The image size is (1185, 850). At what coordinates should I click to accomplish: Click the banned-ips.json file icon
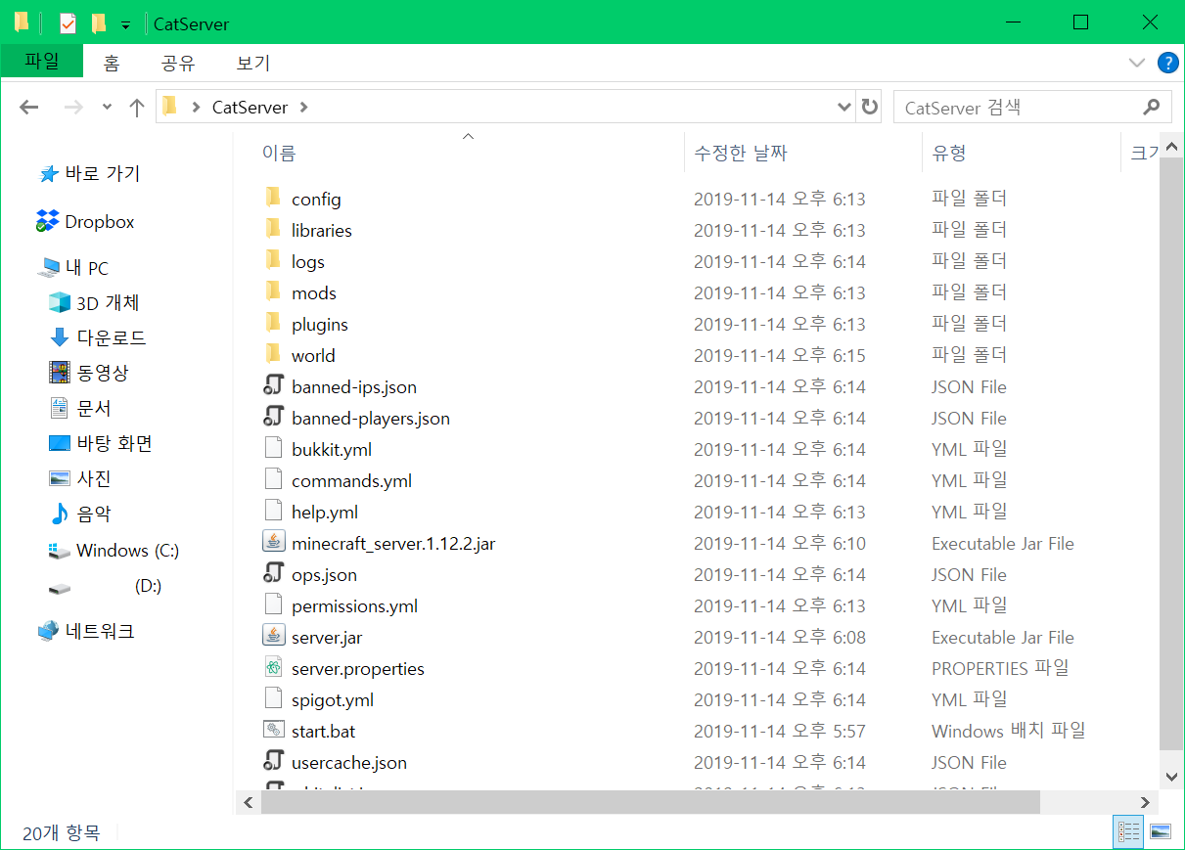click(273, 386)
